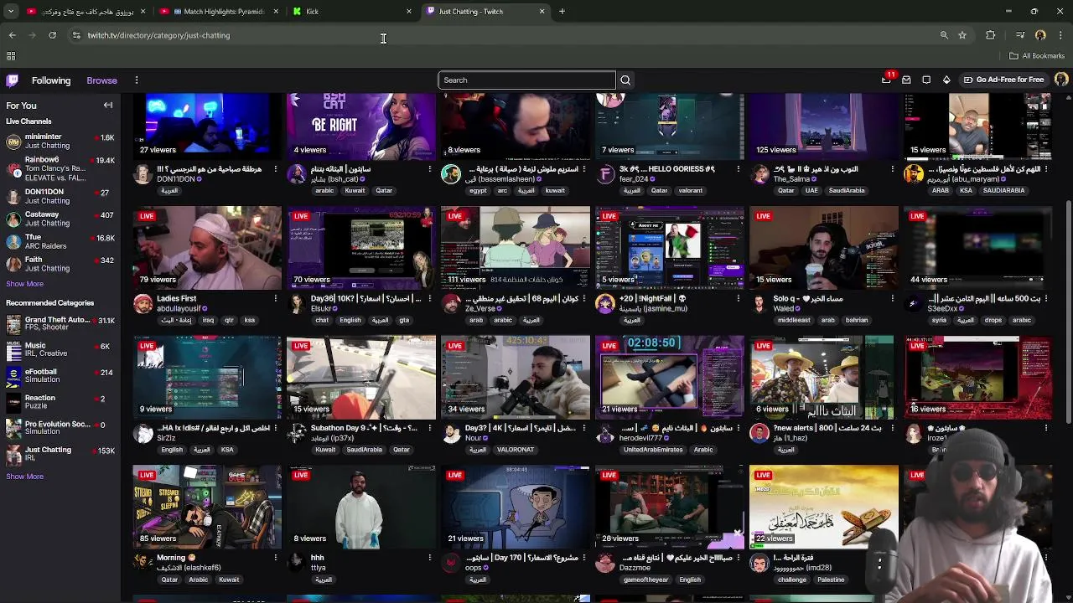Click the egypt tag under bassemlasheen stream
The height and width of the screenshot is (603, 1073).
tap(478, 190)
